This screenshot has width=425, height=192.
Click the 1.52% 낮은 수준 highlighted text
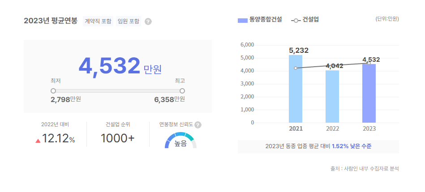(352, 146)
